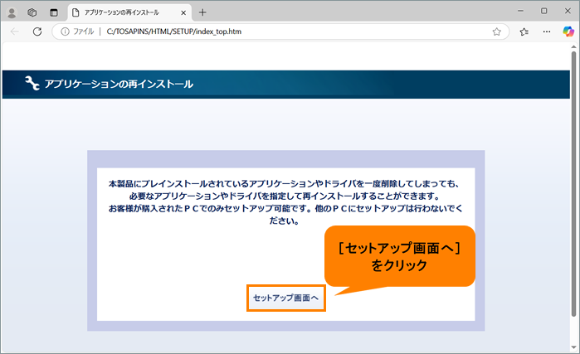
Task: Add this page to favorites star
Action: [x=496, y=32]
